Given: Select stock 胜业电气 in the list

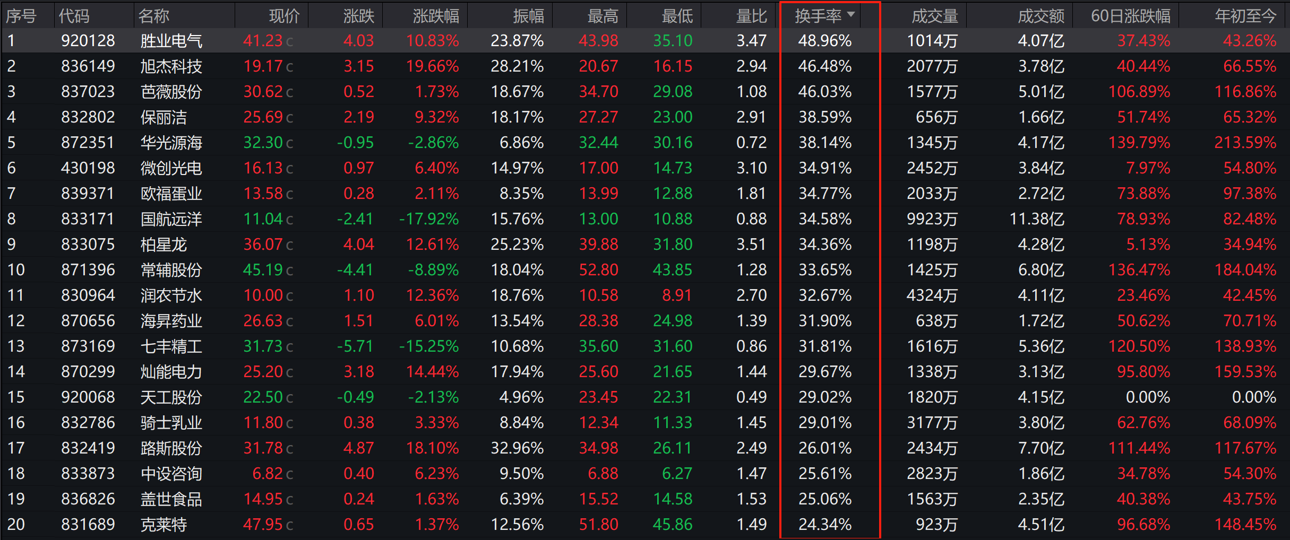Looking at the screenshot, I should click(x=171, y=41).
